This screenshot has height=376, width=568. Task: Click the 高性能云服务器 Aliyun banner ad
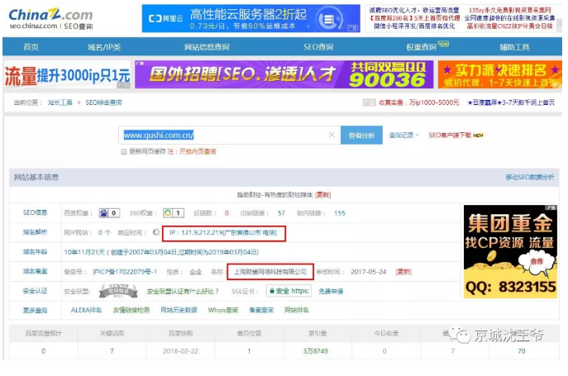click(251, 18)
